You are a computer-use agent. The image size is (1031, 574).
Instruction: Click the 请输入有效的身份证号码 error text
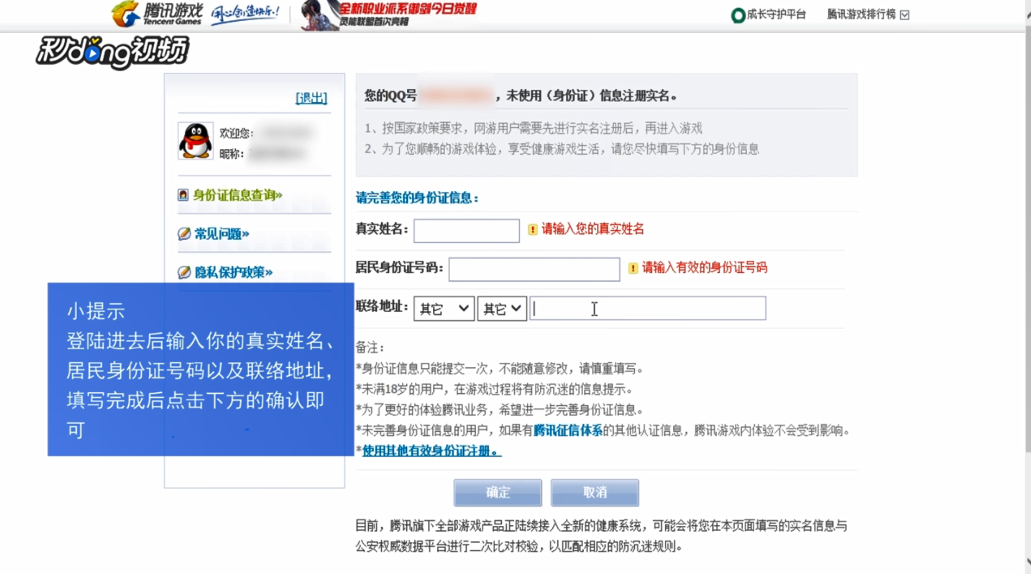click(x=704, y=267)
